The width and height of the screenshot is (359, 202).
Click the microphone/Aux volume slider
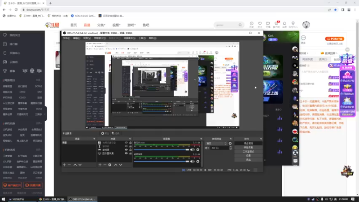(x=162, y=150)
